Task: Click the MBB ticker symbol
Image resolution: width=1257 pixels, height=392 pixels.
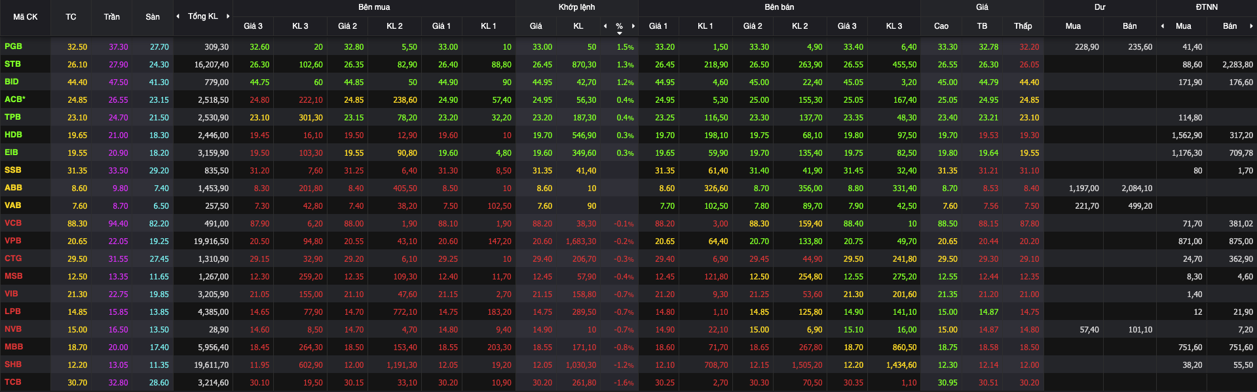Action: (14, 347)
